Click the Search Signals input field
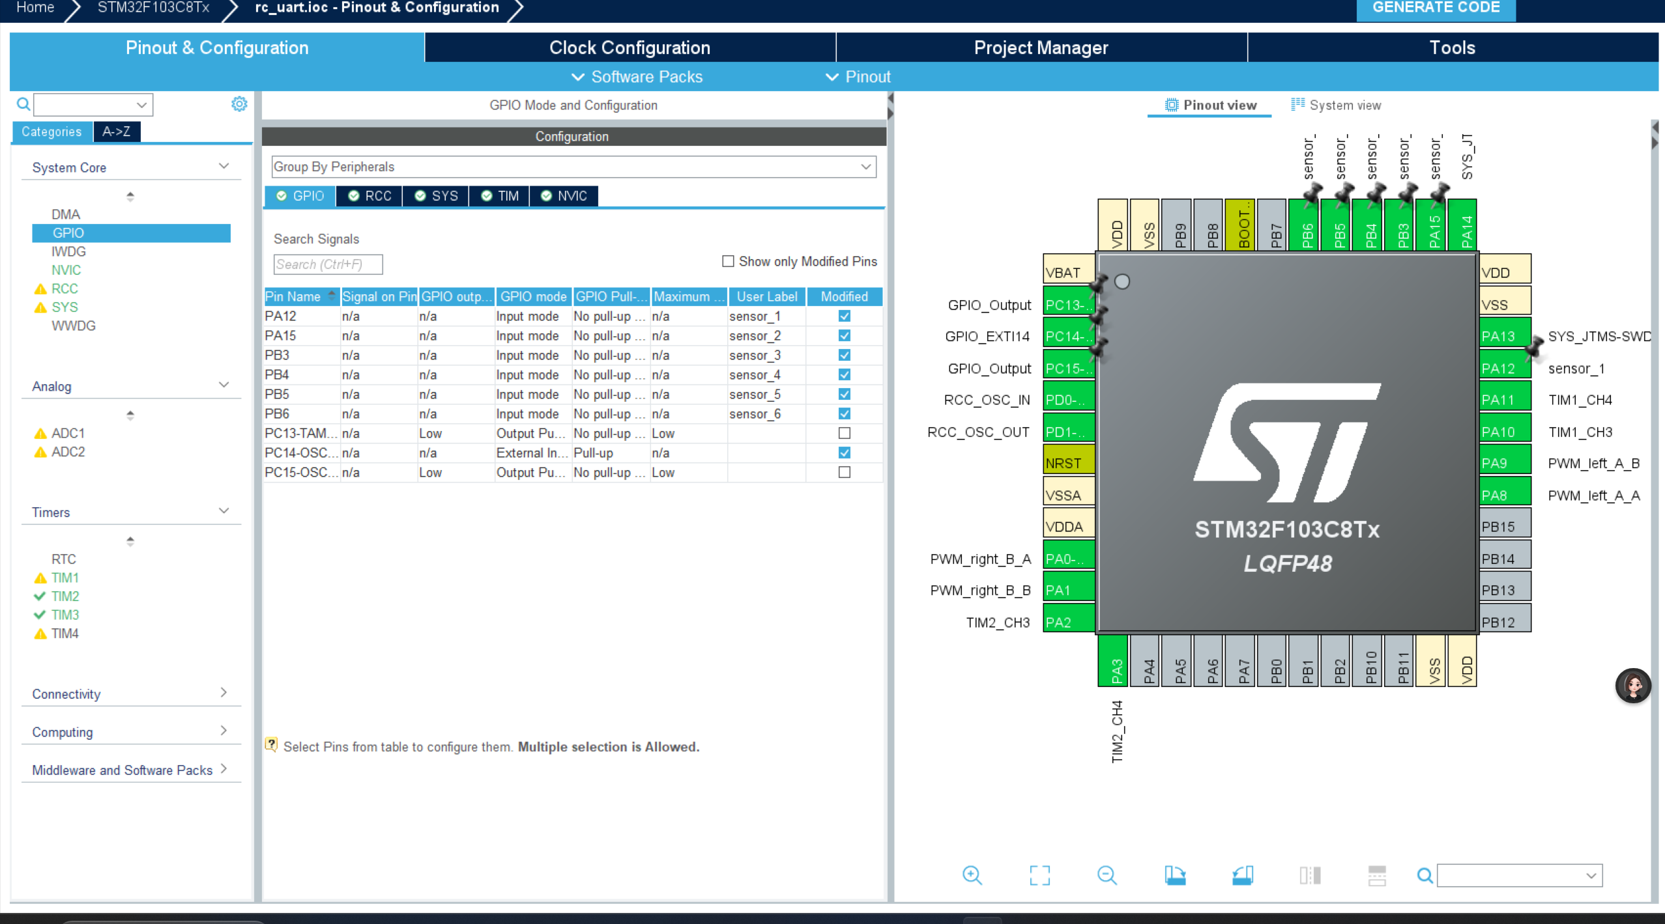This screenshot has height=924, width=1665. pyautogui.click(x=328, y=264)
